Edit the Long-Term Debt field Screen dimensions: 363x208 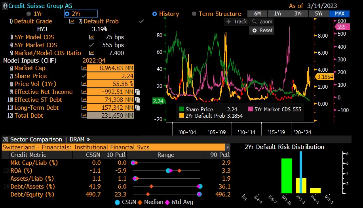[x=110, y=107]
